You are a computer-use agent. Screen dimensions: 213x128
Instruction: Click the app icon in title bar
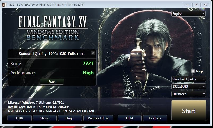click(4, 5)
